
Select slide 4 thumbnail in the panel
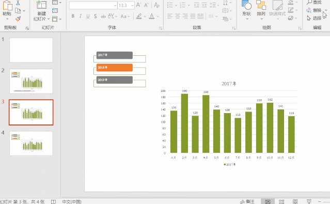coord(31,144)
